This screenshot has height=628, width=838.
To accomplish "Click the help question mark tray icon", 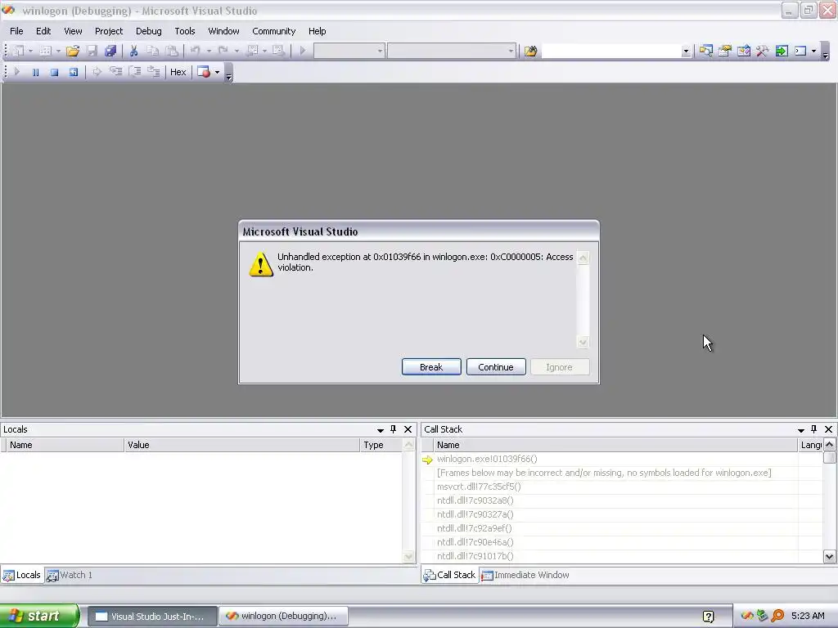I will click(708, 617).
